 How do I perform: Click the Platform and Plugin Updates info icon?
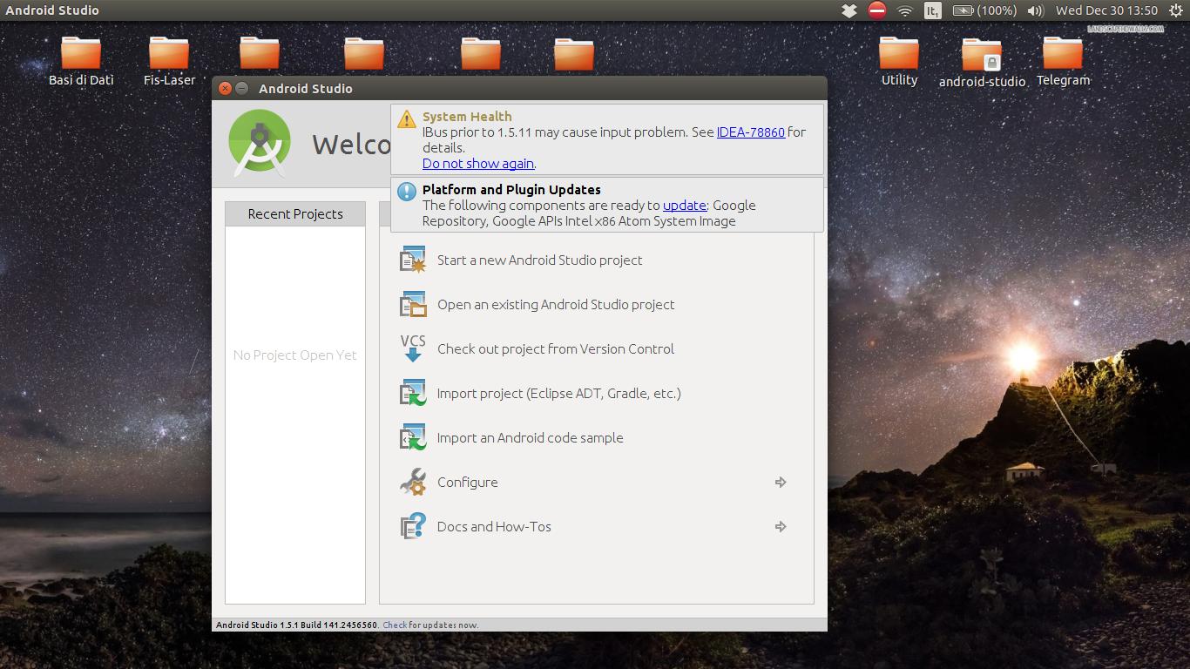point(406,192)
